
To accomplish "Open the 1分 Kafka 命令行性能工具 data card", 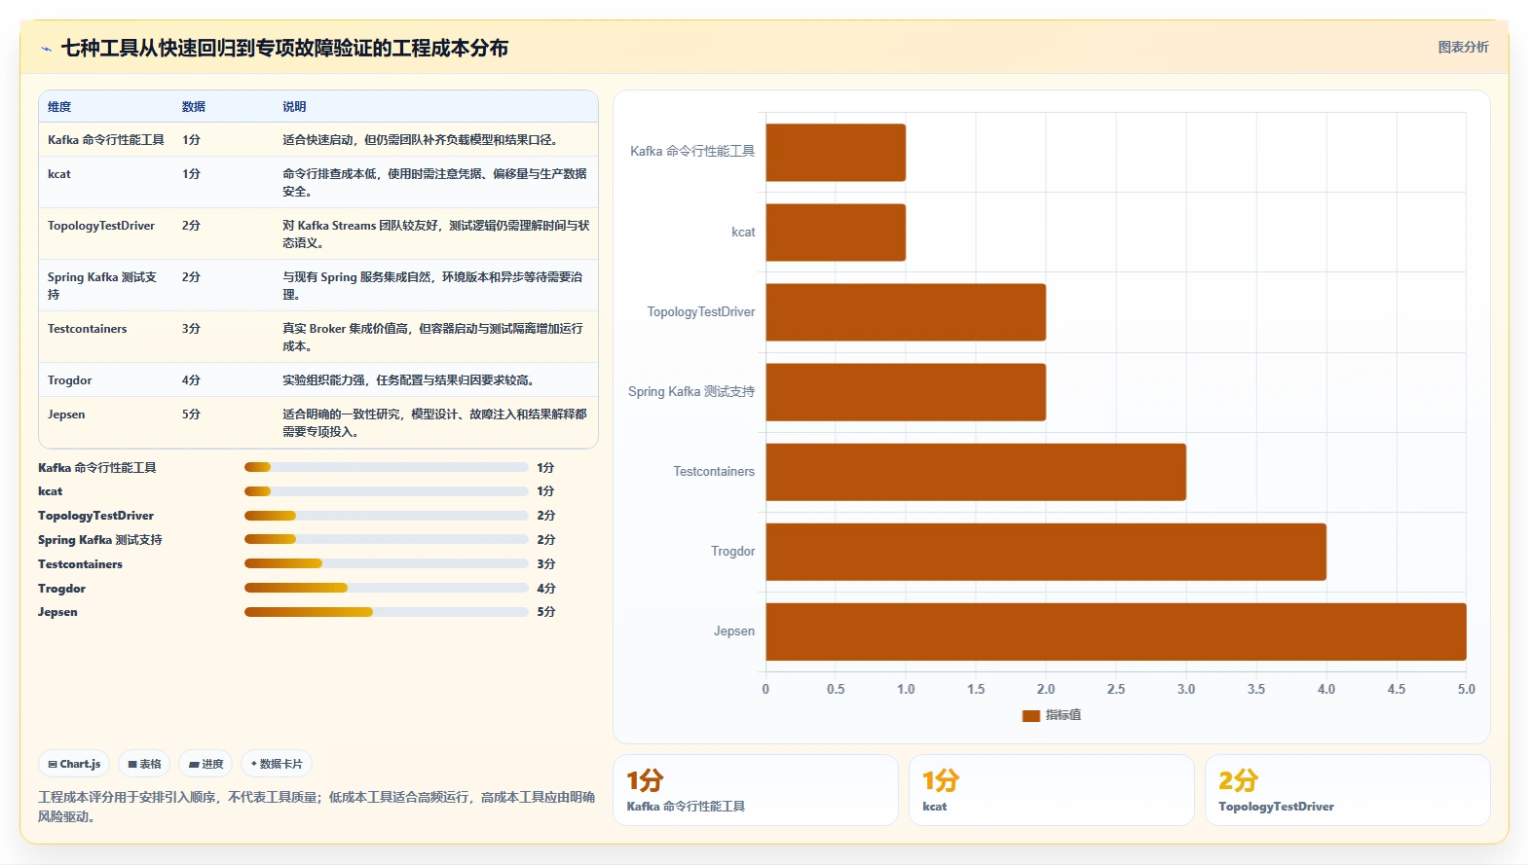I will [x=755, y=790].
